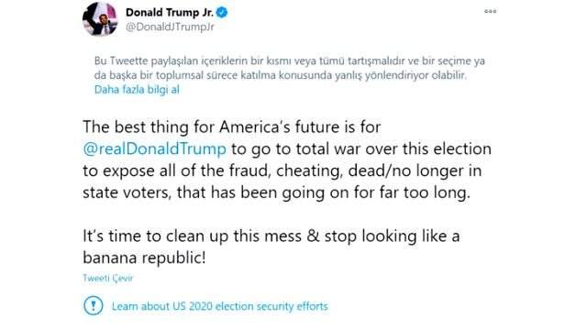Open the three-dot more options menu
The height and width of the screenshot is (330, 587).
[x=491, y=12]
